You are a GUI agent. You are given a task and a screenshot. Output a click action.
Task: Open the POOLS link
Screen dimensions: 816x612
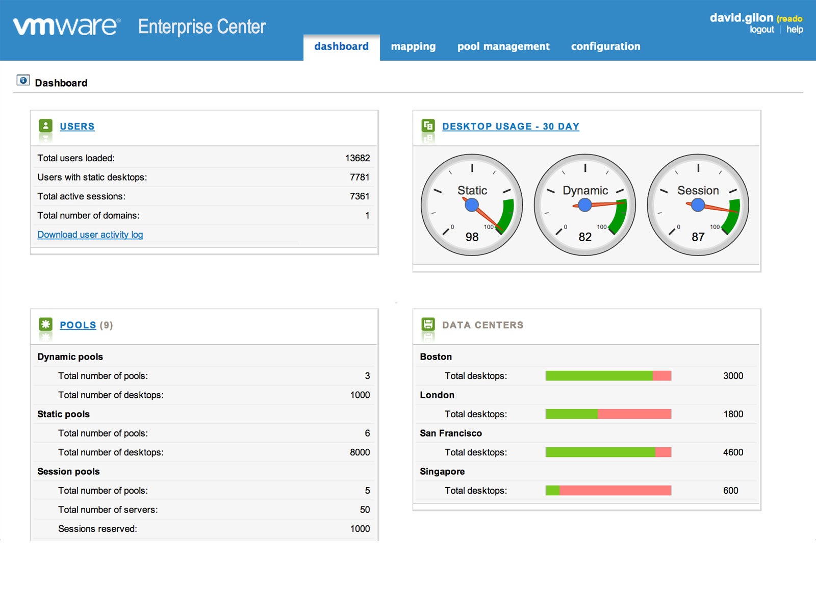[x=78, y=325]
